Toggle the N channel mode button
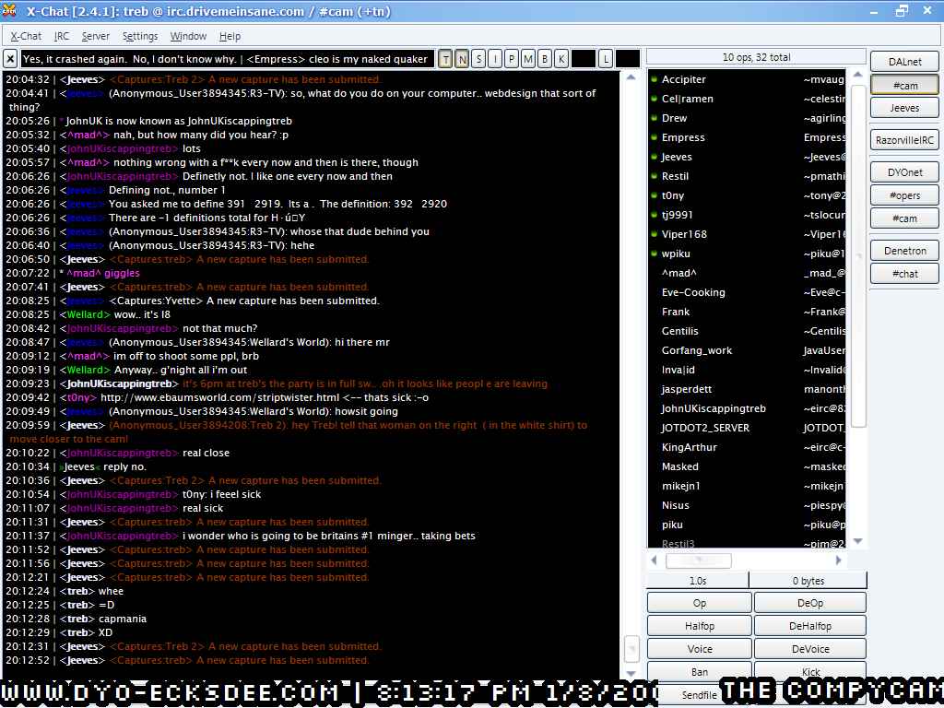 coord(462,59)
